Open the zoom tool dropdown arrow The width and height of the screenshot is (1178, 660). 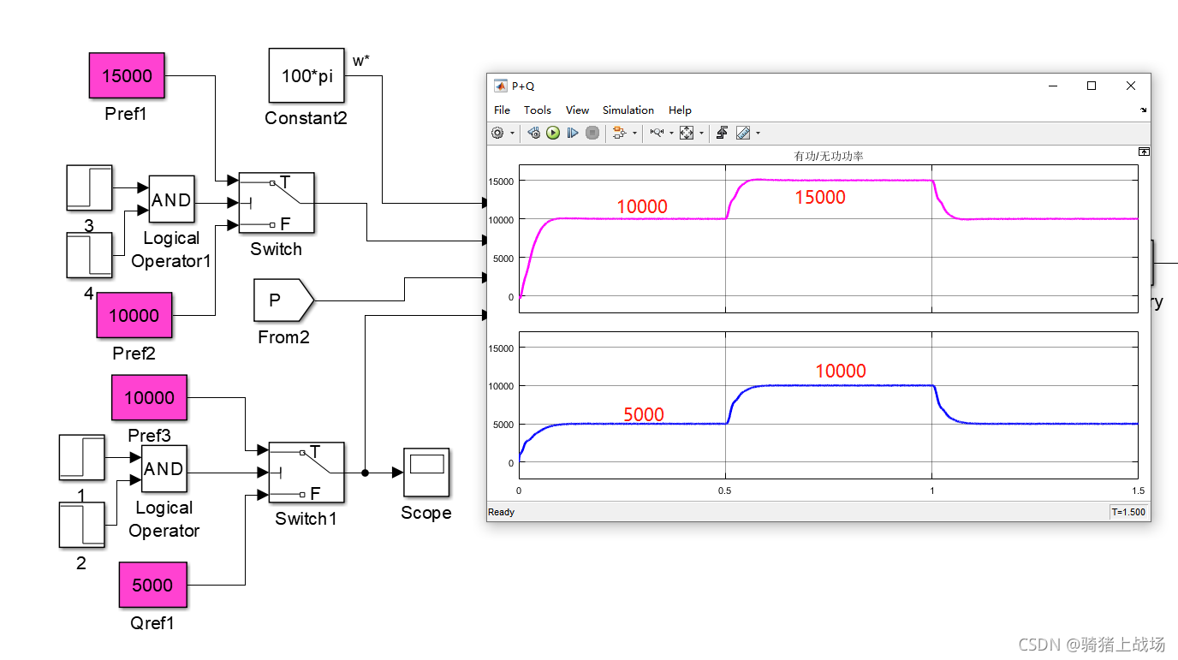[672, 133]
